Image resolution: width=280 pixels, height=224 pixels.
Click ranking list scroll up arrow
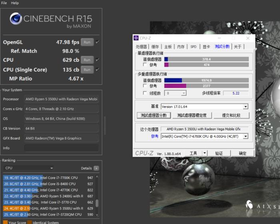click(x=97, y=176)
